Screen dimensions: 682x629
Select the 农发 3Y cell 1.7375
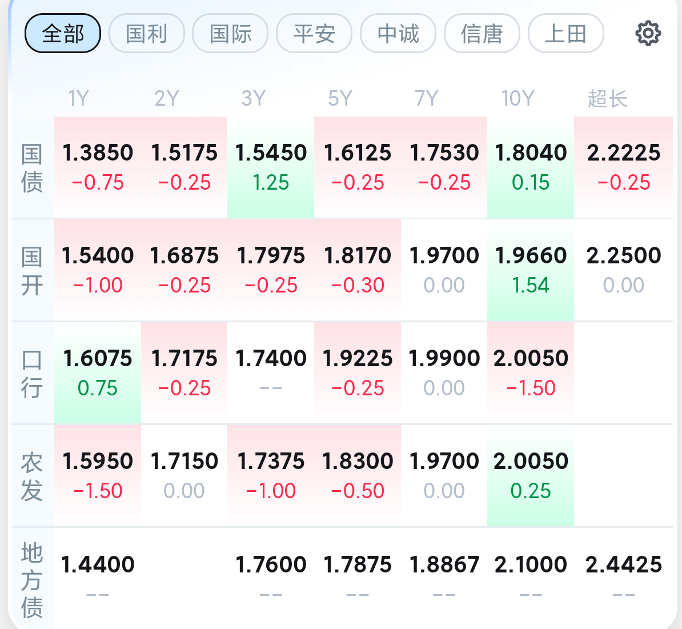coord(271,475)
